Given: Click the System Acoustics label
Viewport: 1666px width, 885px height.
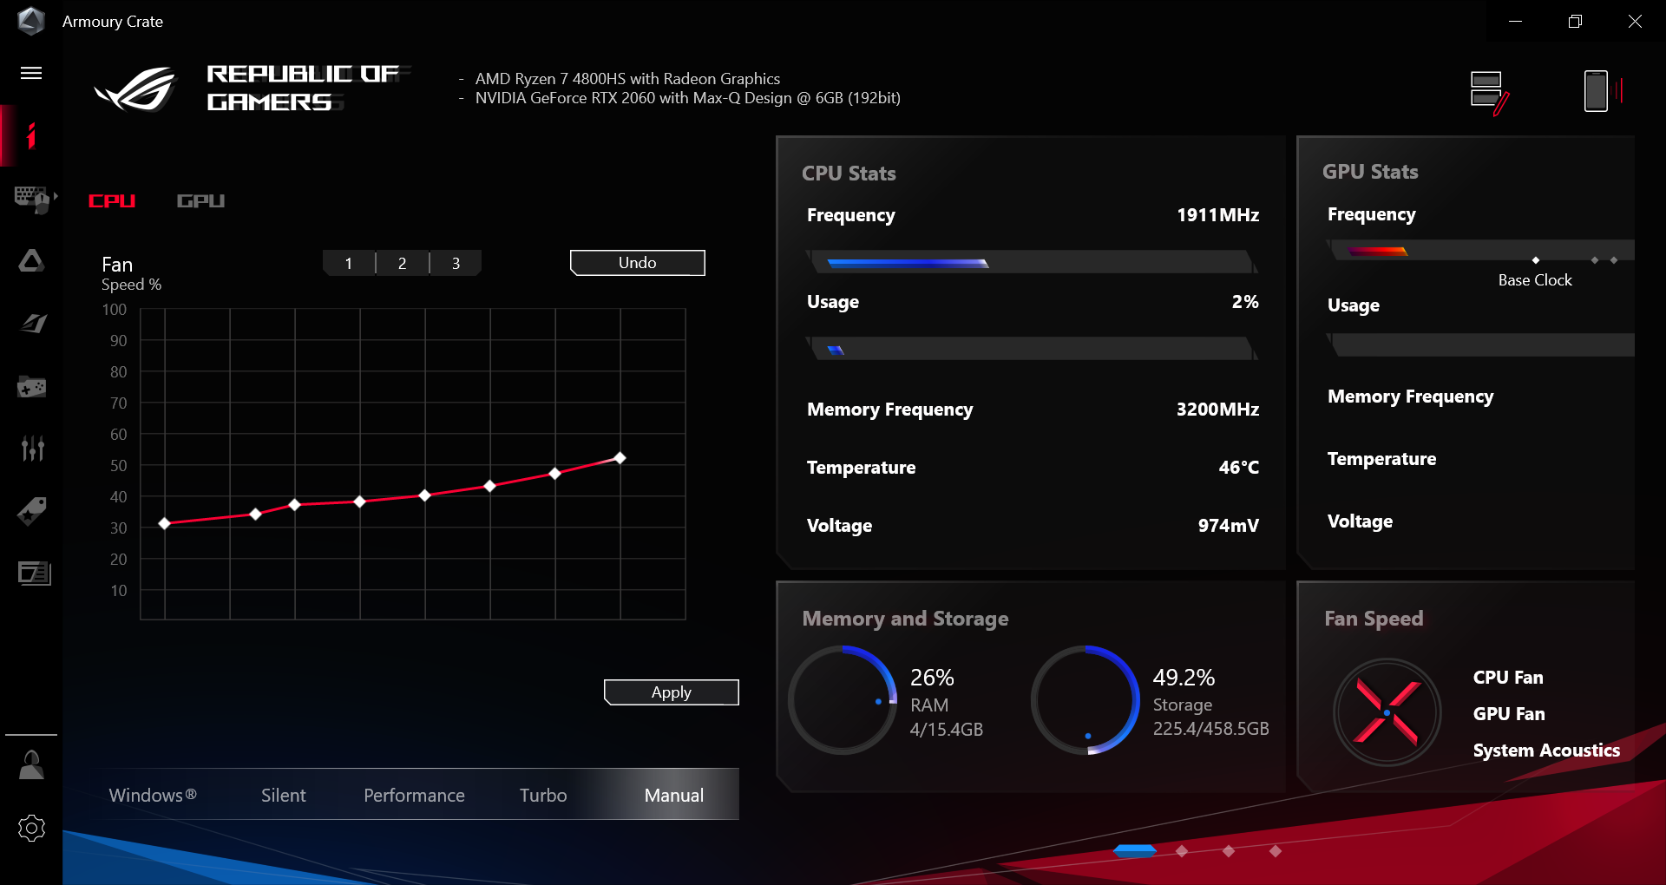Looking at the screenshot, I should (x=1546, y=751).
